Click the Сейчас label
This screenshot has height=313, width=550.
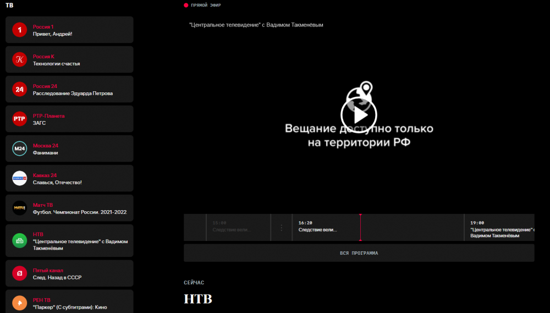click(194, 283)
